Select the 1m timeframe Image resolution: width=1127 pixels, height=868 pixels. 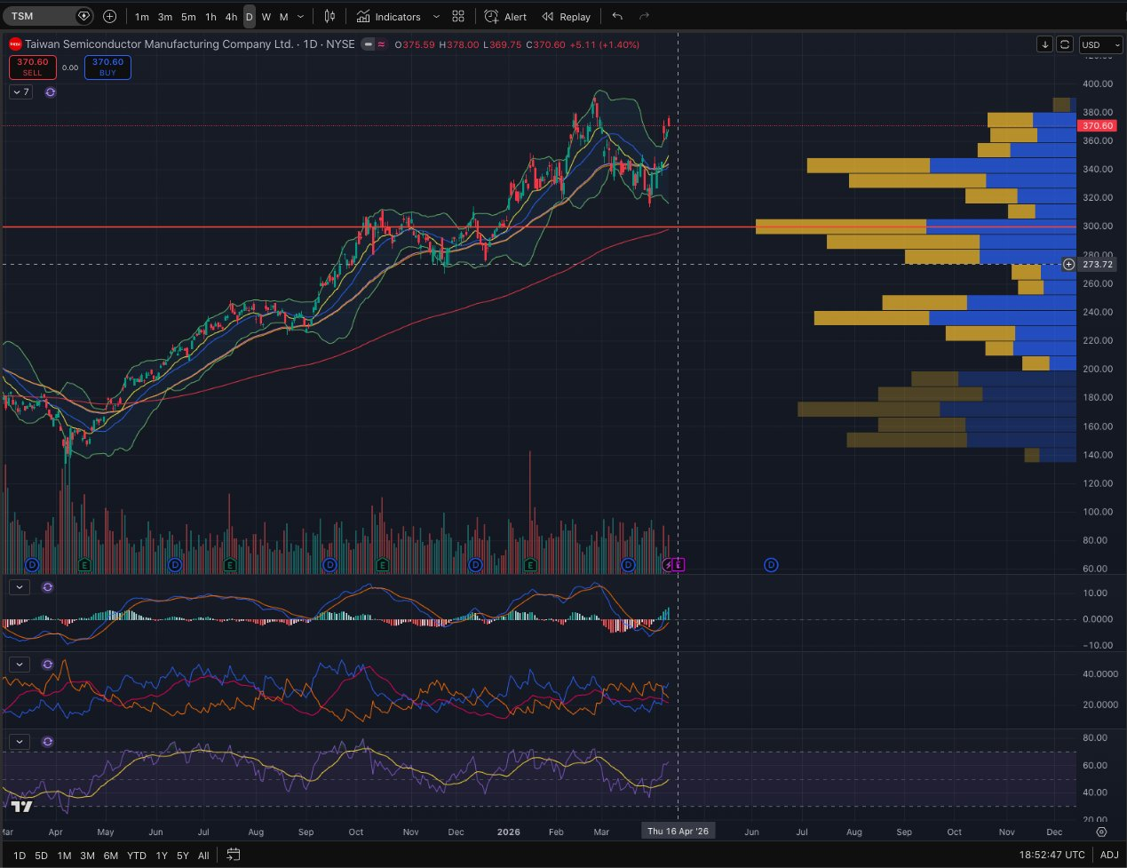142,17
